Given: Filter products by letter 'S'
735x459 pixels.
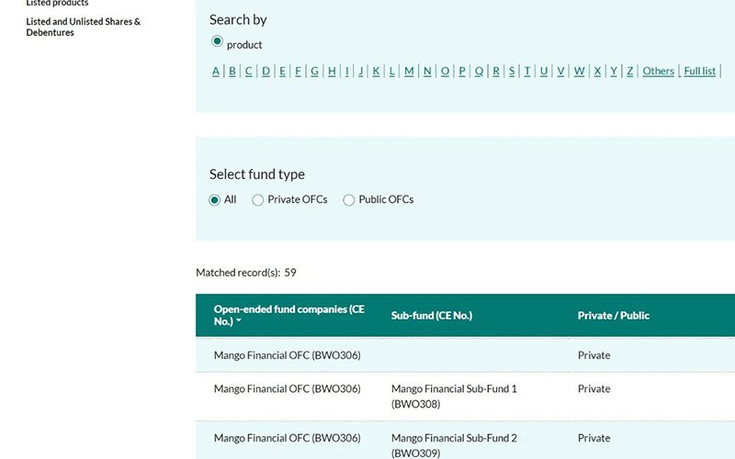Looking at the screenshot, I should point(512,71).
